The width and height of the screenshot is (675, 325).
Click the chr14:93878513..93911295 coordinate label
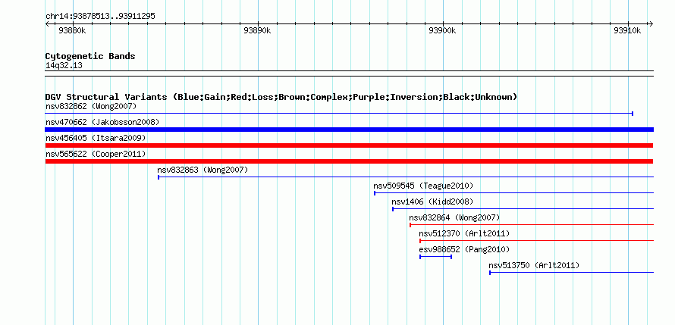100,17
